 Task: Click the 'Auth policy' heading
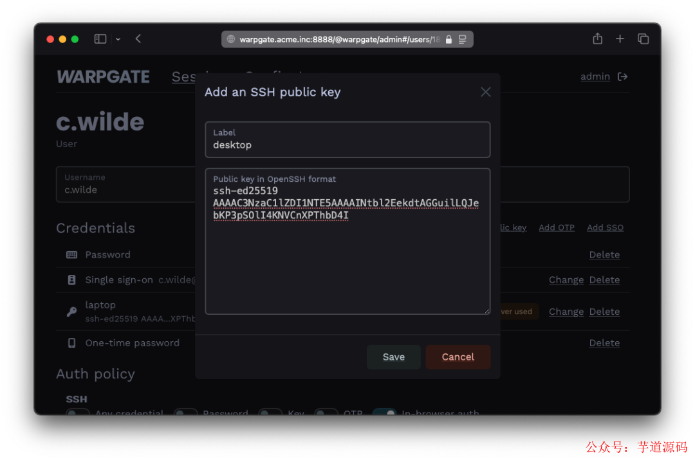pyautogui.click(x=95, y=374)
